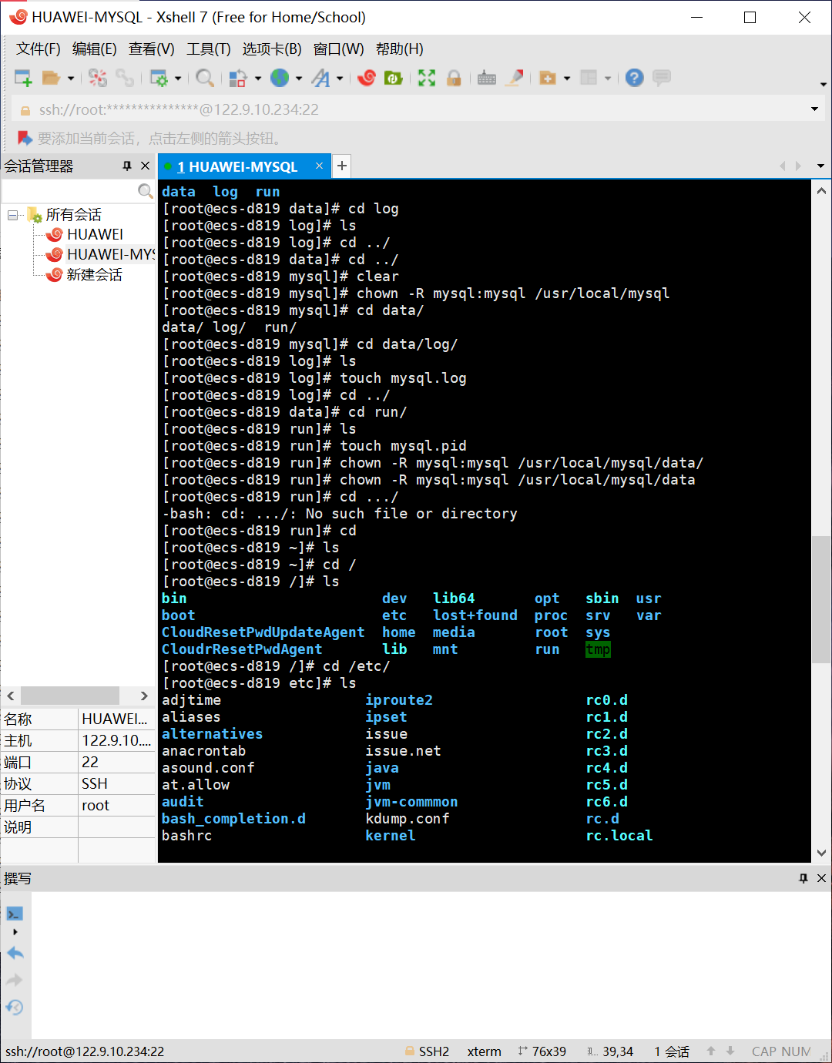Open toolbar overflow options arrow
This screenshot has height=1063, width=832.
824,84
